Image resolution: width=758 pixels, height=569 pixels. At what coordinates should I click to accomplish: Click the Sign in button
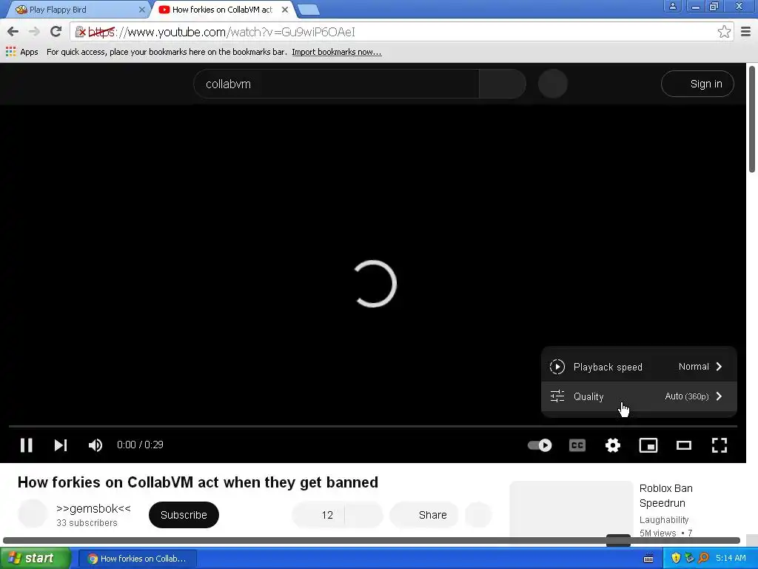tap(697, 84)
